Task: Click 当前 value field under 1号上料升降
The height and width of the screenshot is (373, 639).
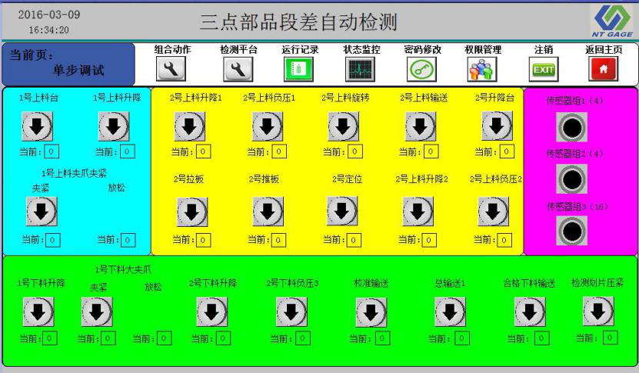Action: click(x=128, y=152)
